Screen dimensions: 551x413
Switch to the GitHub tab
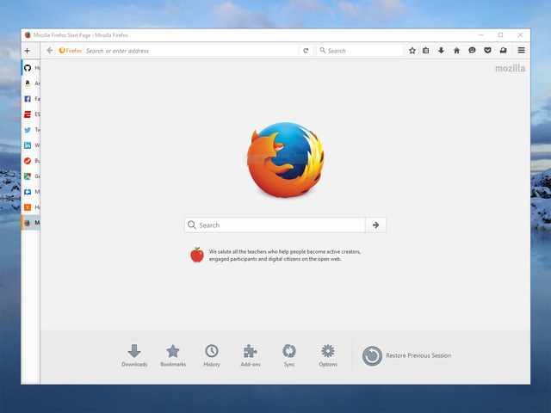(x=29, y=67)
